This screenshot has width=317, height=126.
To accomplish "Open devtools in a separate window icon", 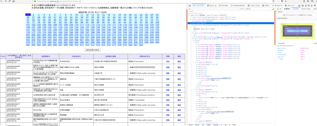I will [315, 6].
